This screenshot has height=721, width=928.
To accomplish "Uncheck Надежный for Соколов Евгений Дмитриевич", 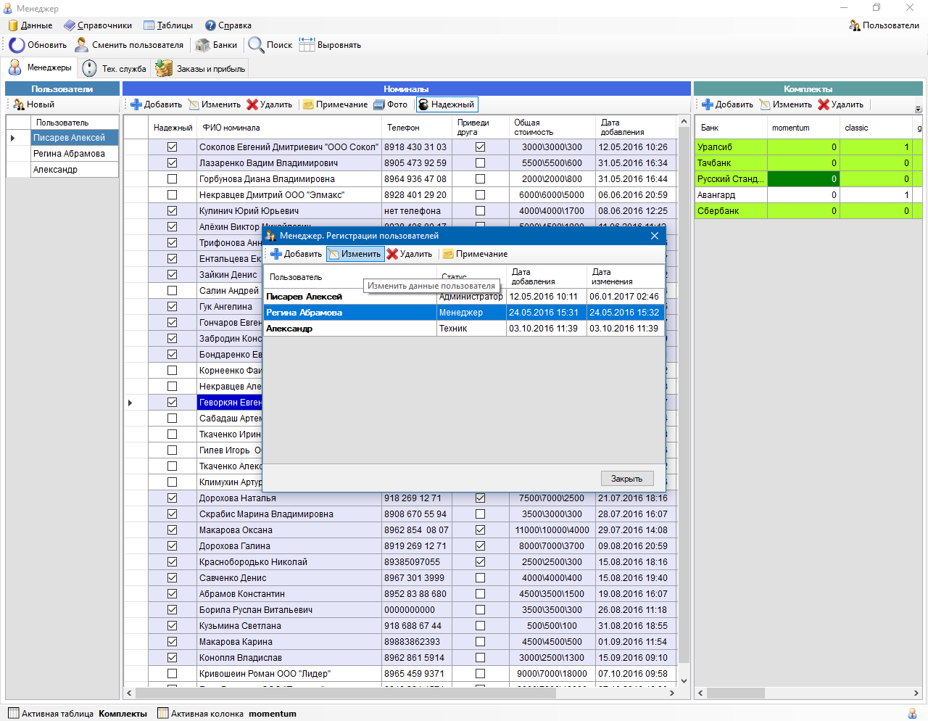I will click(x=172, y=147).
